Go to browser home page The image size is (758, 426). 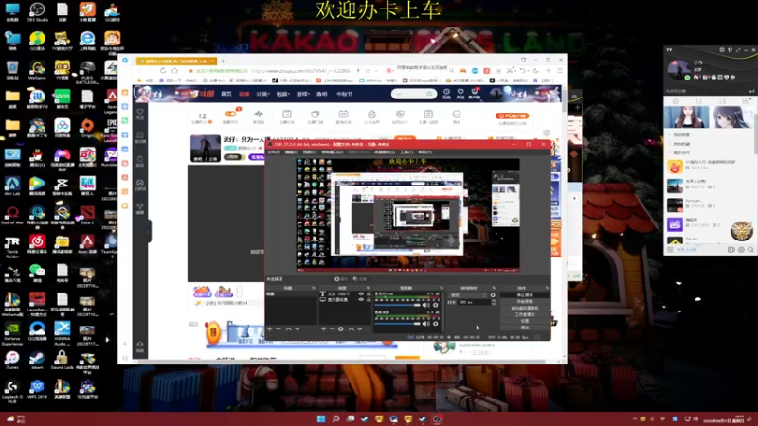coord(174,70)
